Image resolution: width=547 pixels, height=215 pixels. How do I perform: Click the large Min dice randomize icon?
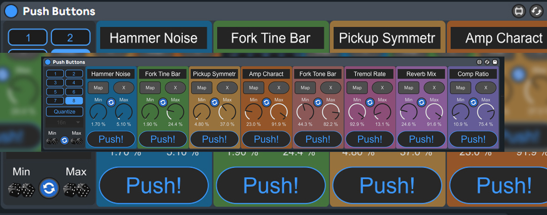[21, 188]
